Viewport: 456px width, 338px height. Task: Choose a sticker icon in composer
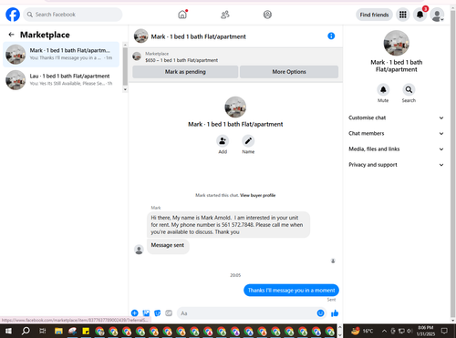[158, 313]
